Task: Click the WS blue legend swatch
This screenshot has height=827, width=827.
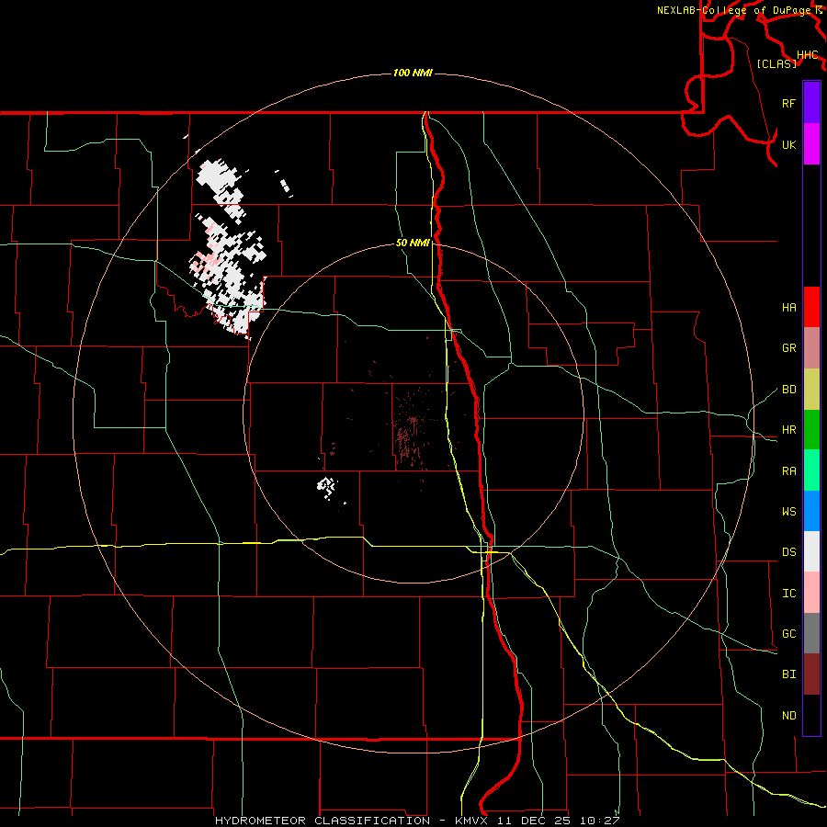Action: (811, 511)
